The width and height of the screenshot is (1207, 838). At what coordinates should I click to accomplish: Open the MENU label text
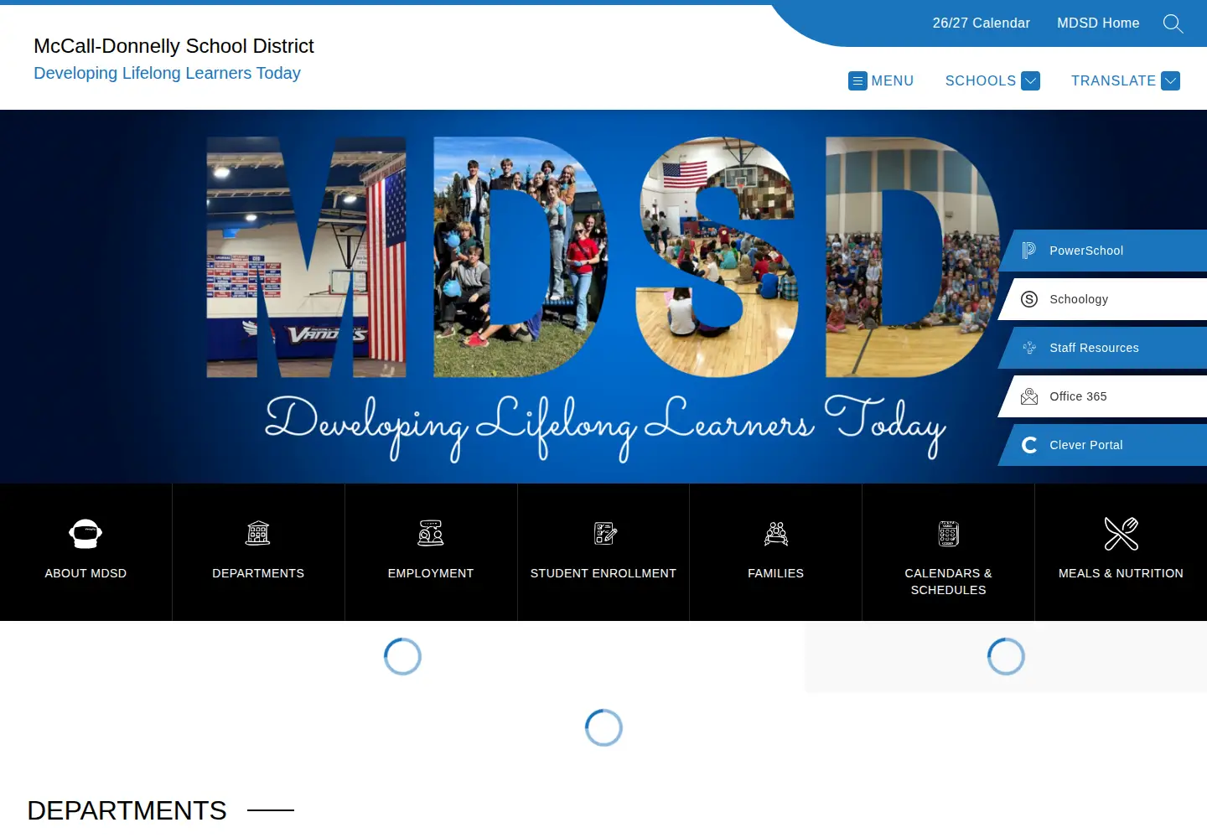tap(893, 80)
